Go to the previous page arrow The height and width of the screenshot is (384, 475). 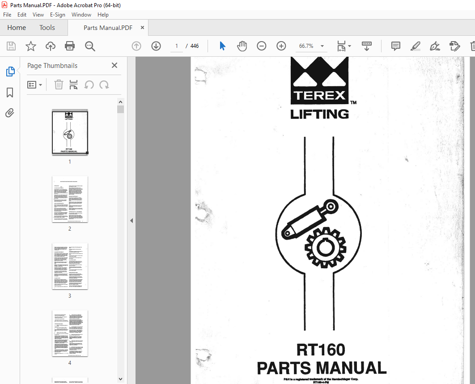(136, 46)
